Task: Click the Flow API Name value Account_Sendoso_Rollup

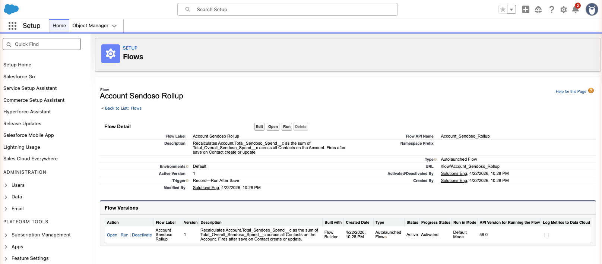Action: coord(465,136)
